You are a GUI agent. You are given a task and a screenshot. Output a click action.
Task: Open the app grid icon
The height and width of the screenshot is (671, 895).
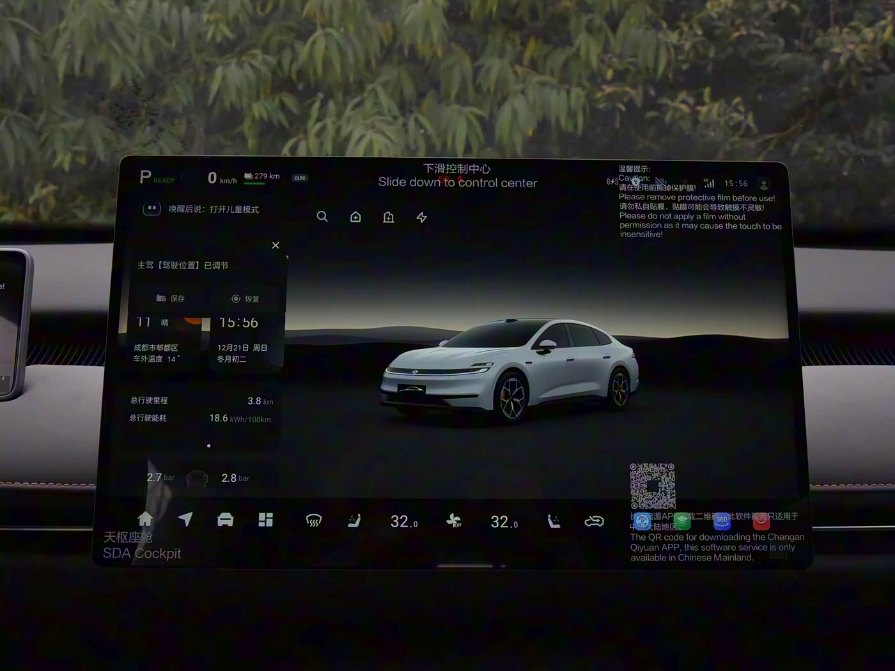265,520
